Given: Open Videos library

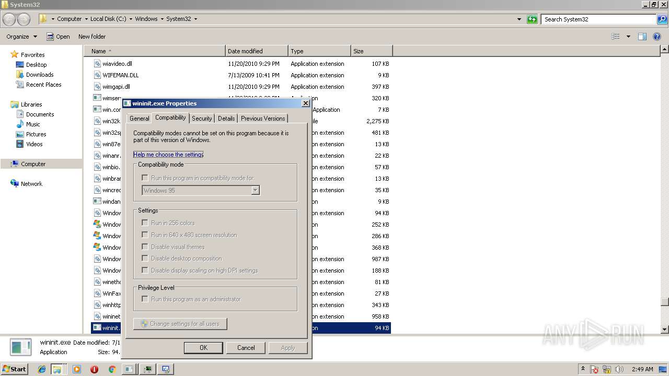Looking at the screenshot, I should [x=34, y=144].
